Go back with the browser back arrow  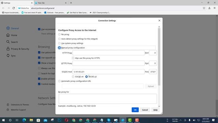pyautogui.click(x=3, y=8)
